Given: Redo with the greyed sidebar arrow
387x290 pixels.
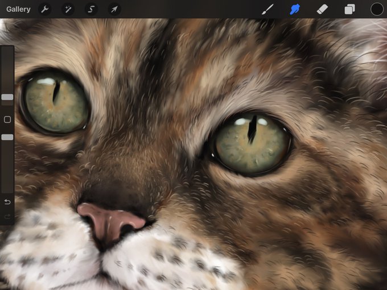Looking at the screenshot, I should (x=7, y=217).
